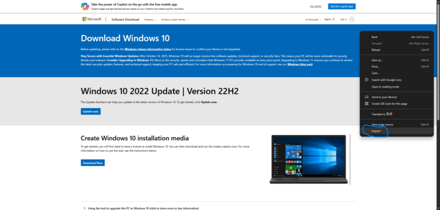Click the QR code icon in context menu
440x210 pixels.
[x=366, y=104]
